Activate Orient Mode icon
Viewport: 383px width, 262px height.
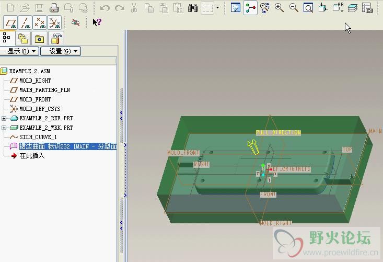point(265,8)
